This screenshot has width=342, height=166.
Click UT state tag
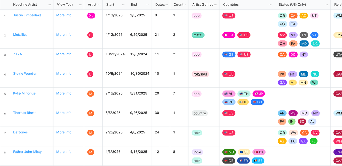coord(314,16)
